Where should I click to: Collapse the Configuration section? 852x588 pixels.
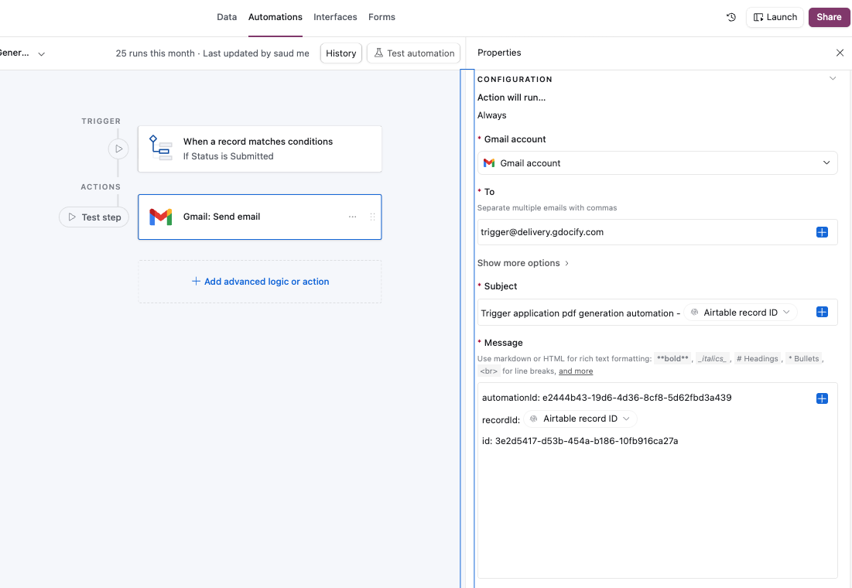coord(833,79)
